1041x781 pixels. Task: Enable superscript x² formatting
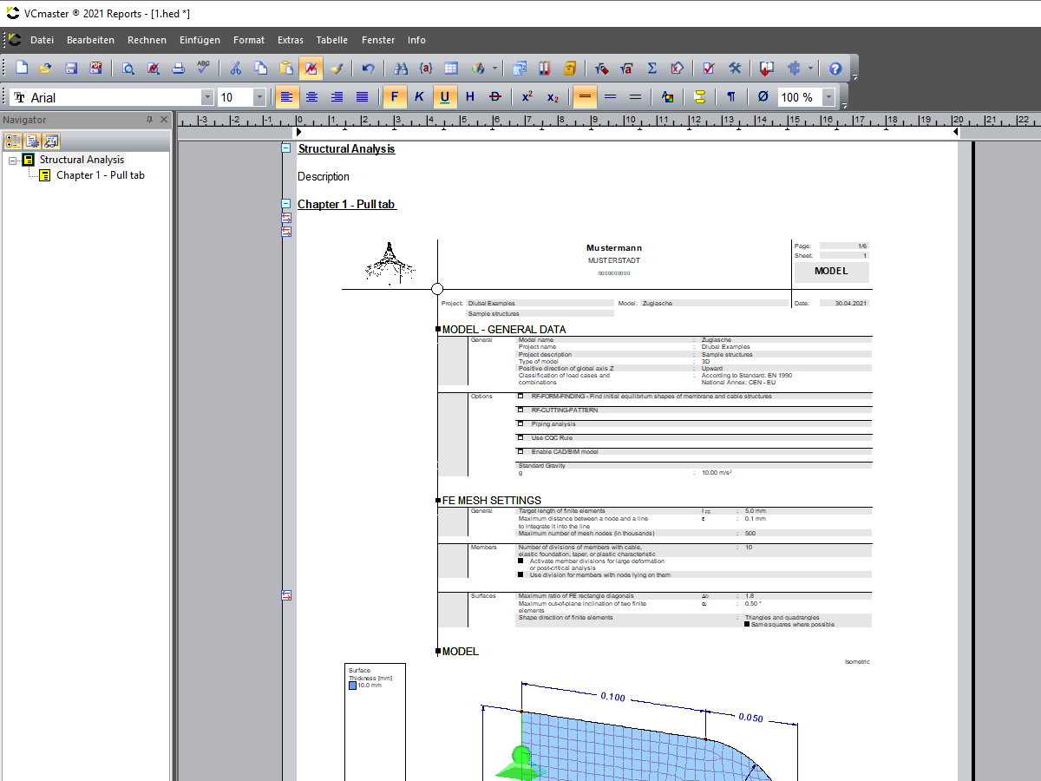click(527, 96)
